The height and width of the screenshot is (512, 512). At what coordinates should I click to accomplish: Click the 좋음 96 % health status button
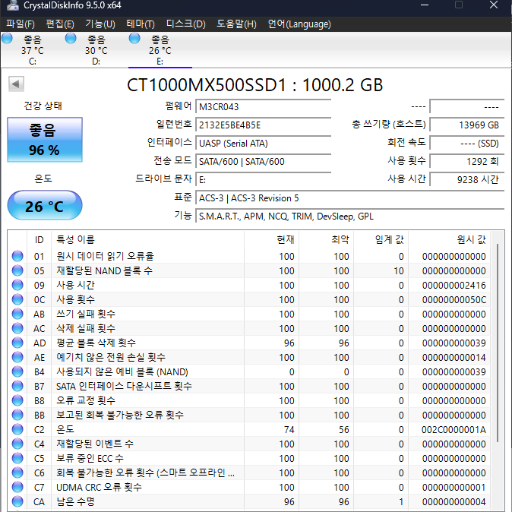[x=45, y=140]
